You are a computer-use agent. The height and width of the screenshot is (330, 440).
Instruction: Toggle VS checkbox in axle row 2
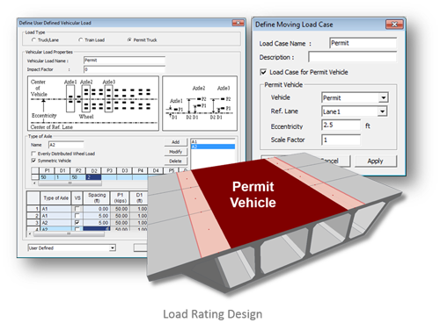(x=77, y=216)
